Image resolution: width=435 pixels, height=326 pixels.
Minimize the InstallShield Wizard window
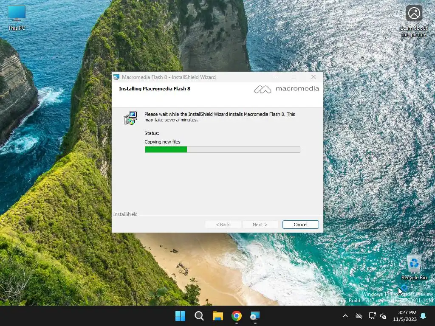click(275, 77)
